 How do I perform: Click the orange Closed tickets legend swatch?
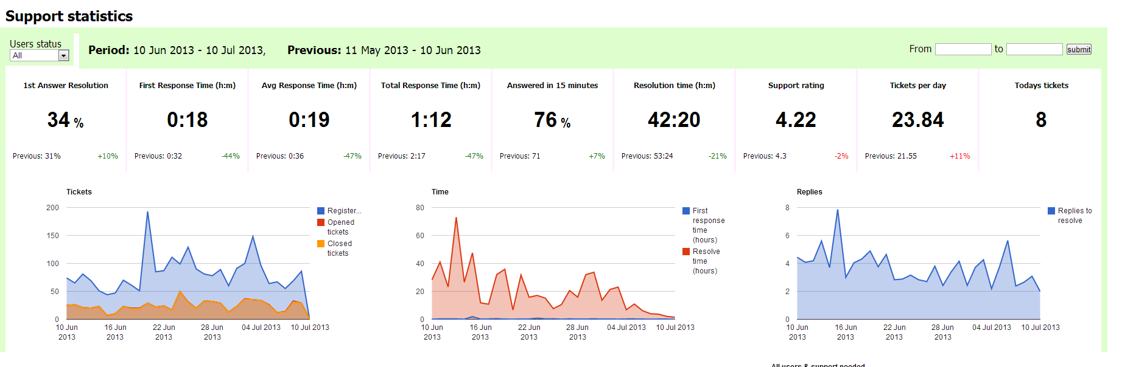(321, 244)
